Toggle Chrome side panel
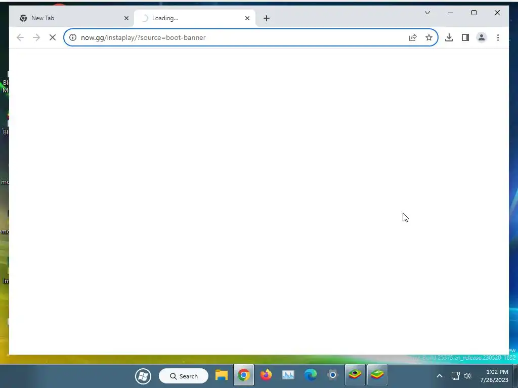 (465, 37)
